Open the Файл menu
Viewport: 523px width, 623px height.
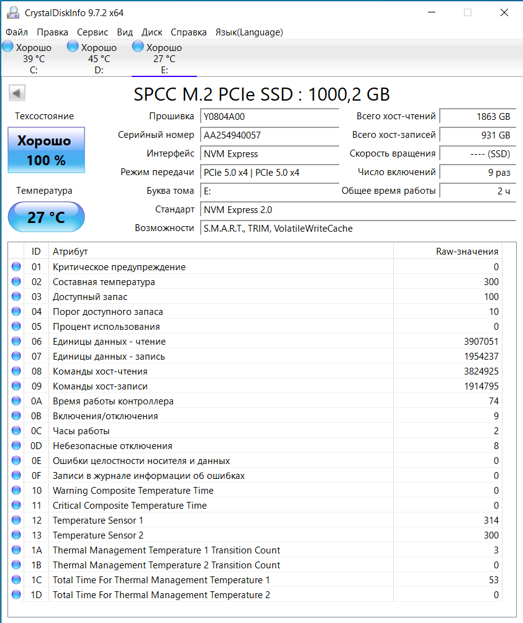(x=17, y=32)
